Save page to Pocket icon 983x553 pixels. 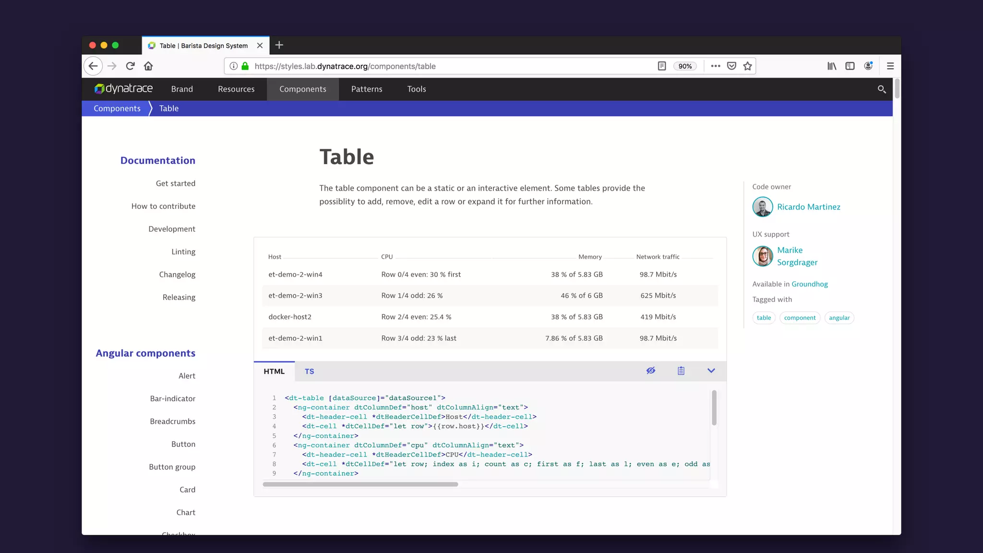[731, 66]
